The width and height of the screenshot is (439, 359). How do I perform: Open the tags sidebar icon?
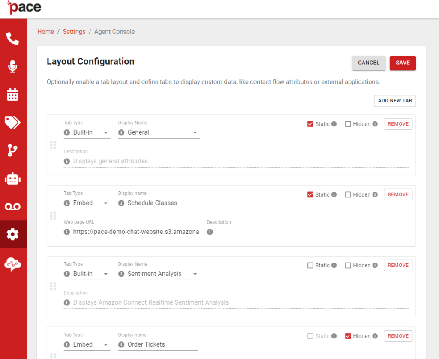point(12,122)
